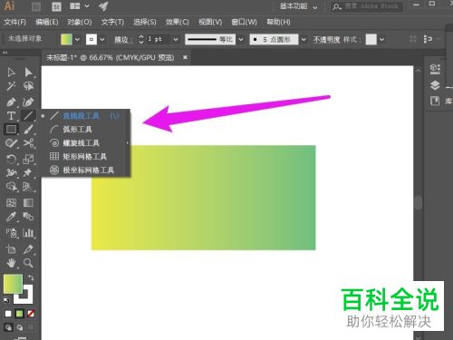Open variable width profile dropdown

[241, 39]
